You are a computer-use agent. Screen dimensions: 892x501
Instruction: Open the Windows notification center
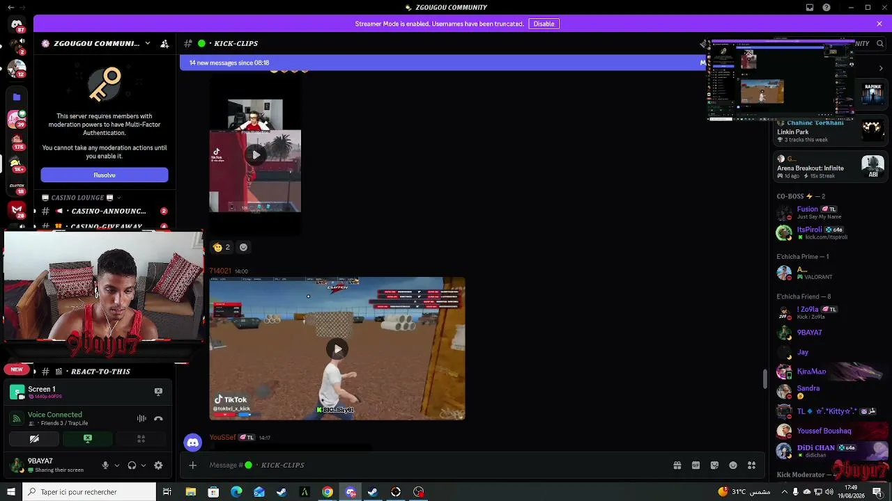tap(877, 492)
